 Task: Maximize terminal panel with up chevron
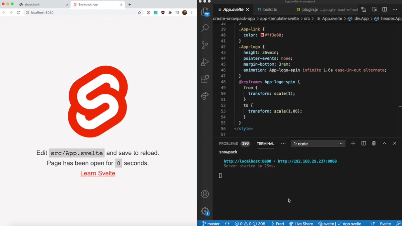click(x=384, y=143)
